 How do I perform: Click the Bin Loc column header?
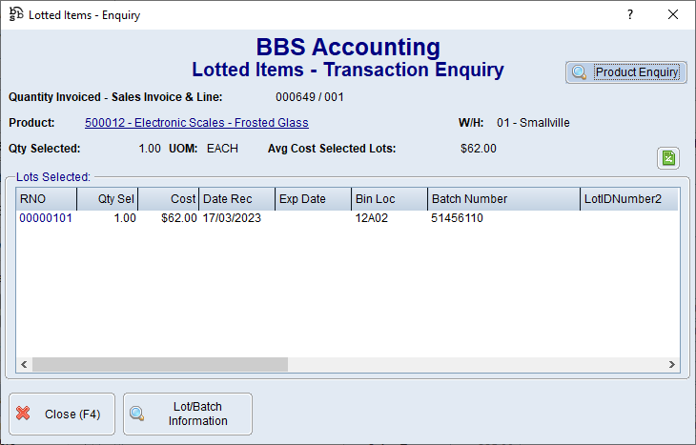pyautogui.click(x=389, y=199)
